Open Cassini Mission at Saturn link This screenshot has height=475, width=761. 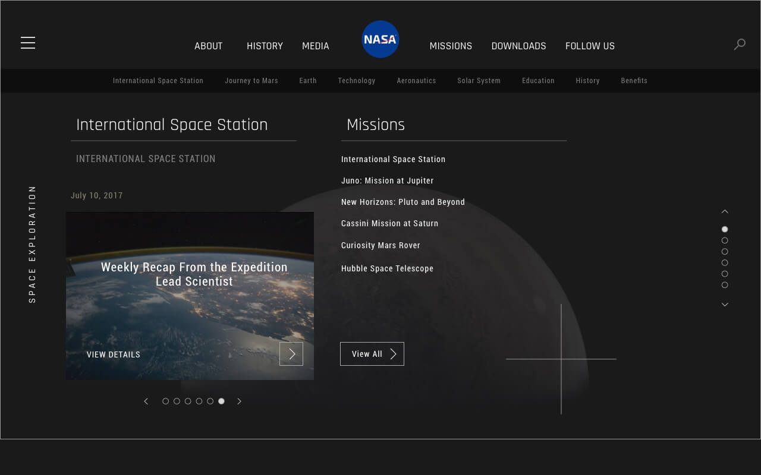[x=389, y=223]
